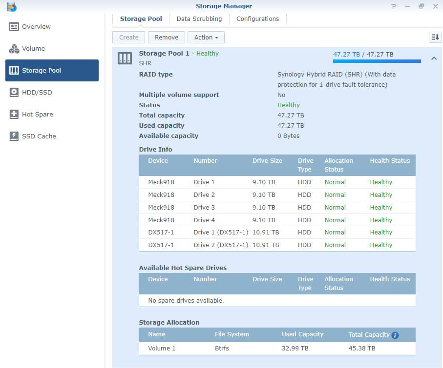Click the 32.99 TB used capacity value

[x=295, y=349]
